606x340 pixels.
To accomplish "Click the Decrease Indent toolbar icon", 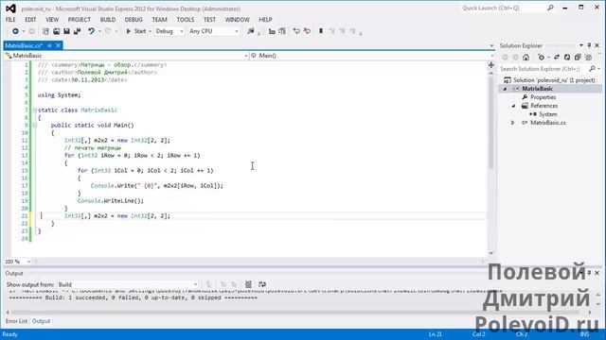I will click(272, 31).
